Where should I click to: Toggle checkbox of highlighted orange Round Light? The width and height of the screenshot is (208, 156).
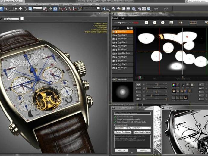[x=114, y=32]
